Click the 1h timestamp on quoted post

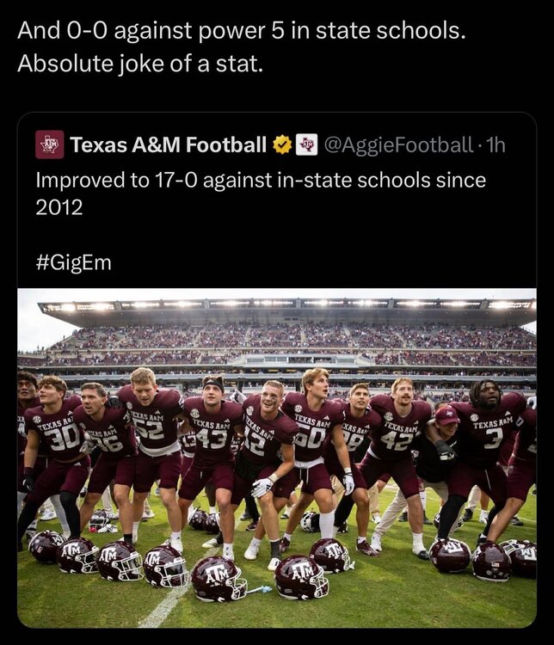[496, 144]
